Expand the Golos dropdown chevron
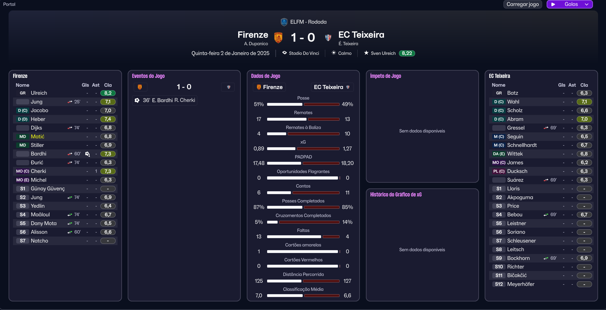This screenshot has width=606, height=310. pos(587,4)
